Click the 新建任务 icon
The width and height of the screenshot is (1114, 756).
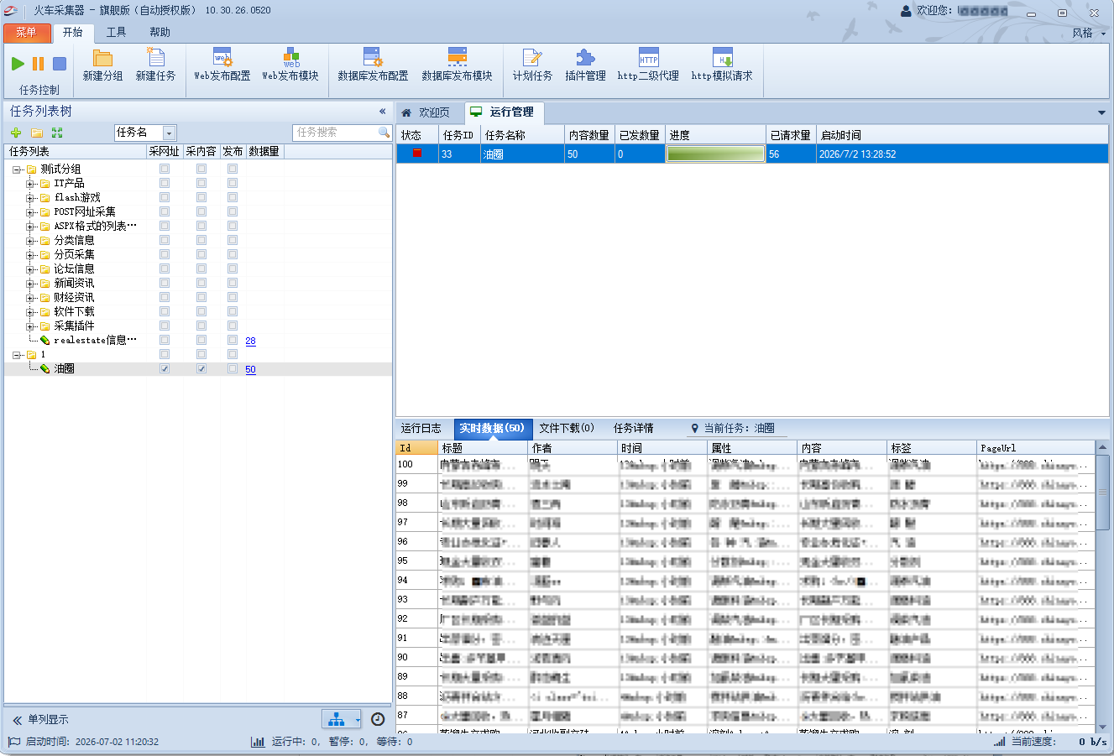click(155, 57)
